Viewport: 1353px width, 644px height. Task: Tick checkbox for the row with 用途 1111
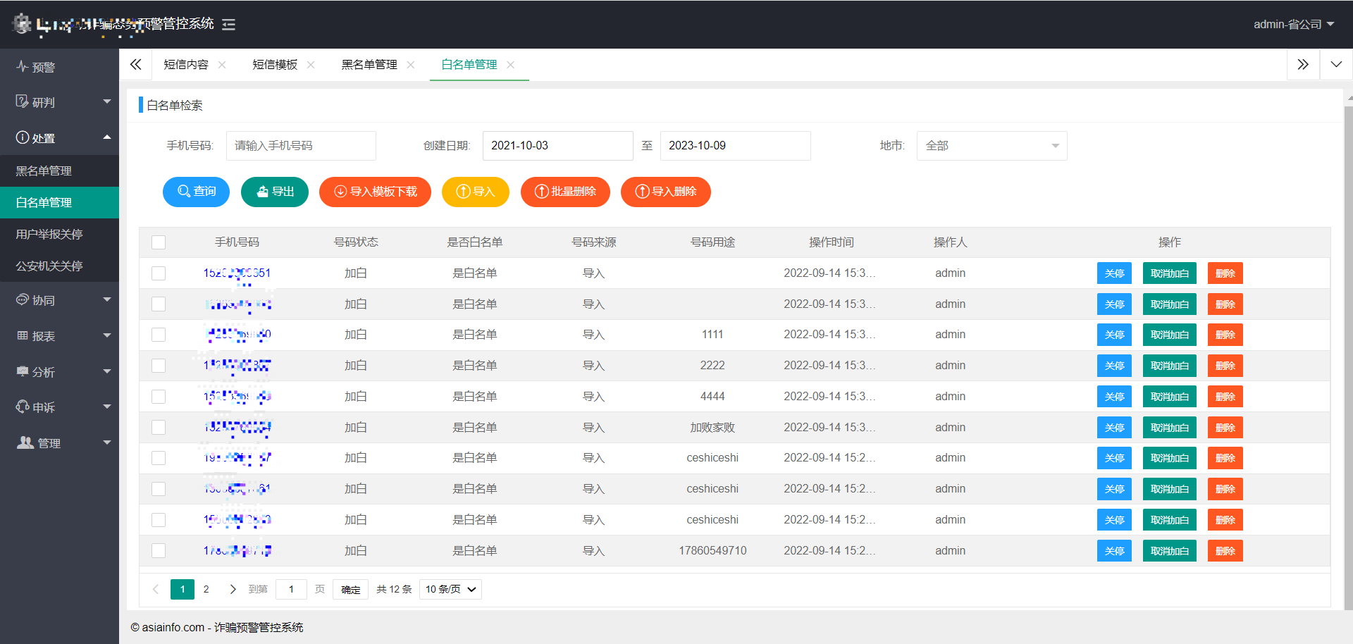click(159, 335)
